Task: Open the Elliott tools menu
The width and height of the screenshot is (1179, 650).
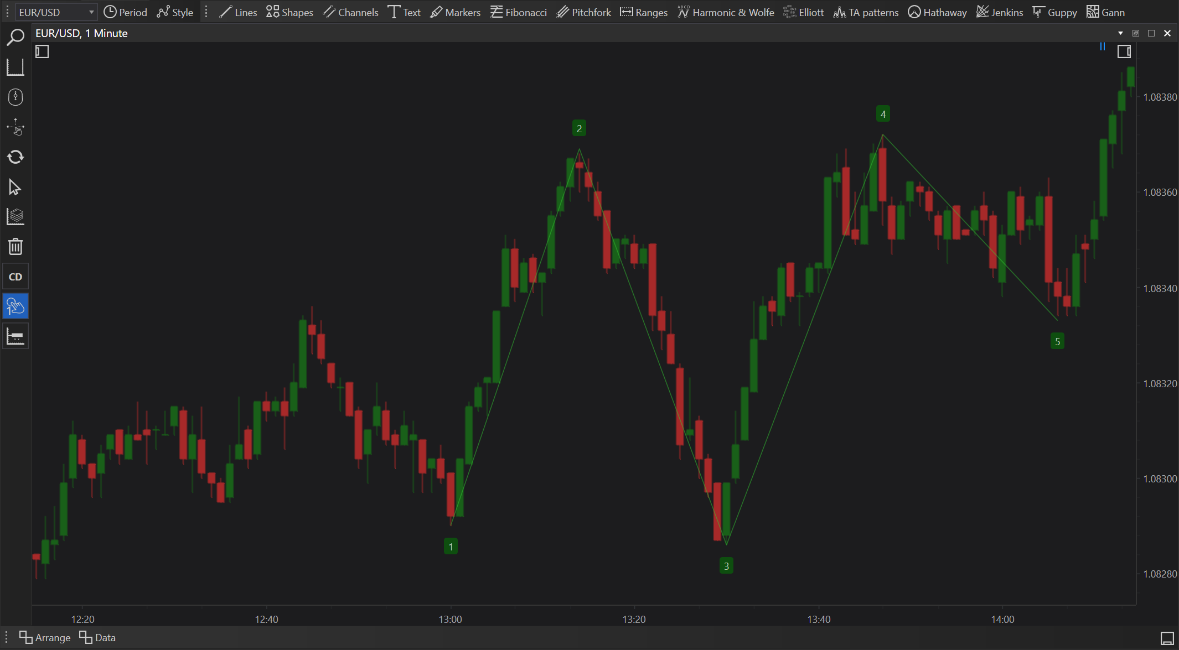Action: 803,12
